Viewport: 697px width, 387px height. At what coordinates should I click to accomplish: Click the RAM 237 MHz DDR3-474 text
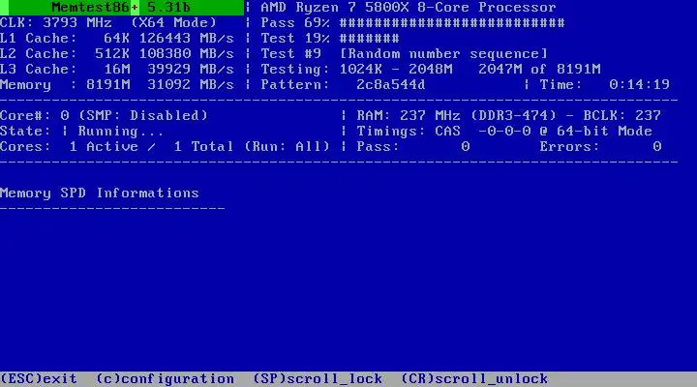coord(457,115)
